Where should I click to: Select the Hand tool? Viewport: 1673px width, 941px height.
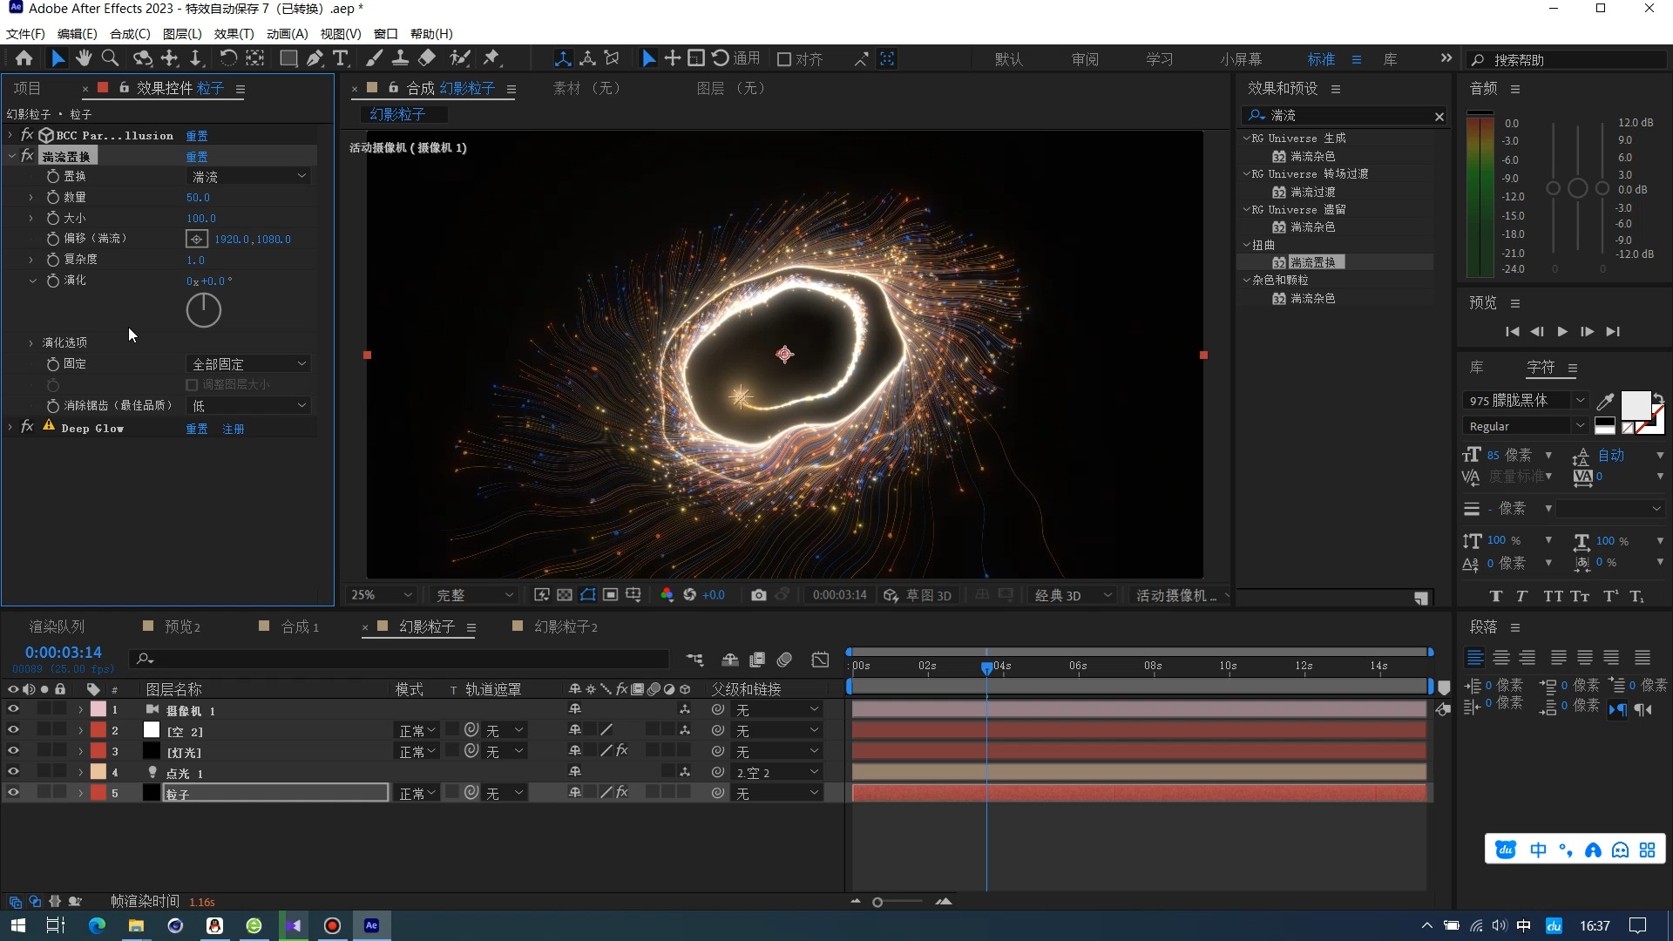84,58
